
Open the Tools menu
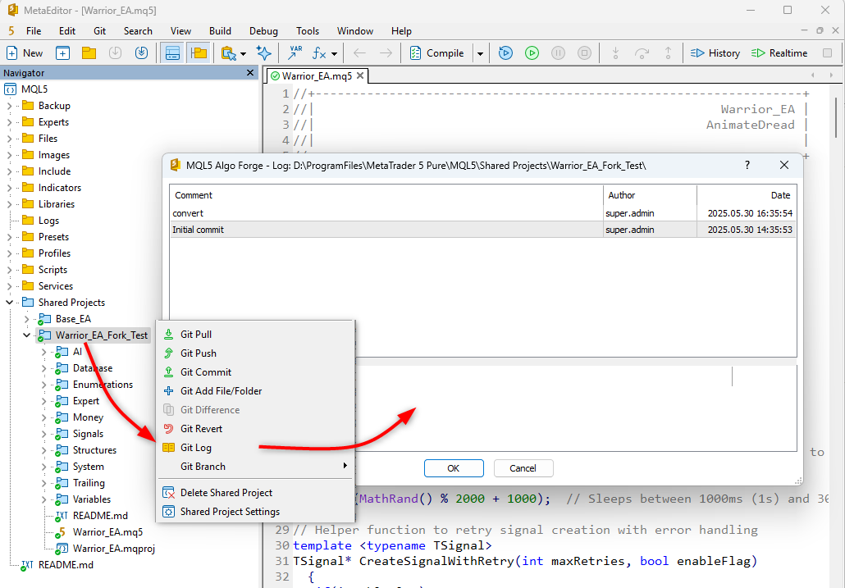point(308,30)
